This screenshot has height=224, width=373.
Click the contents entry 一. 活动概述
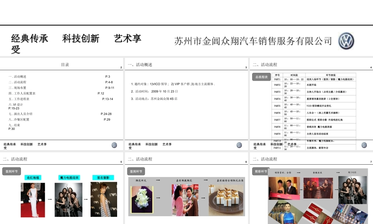pos(18,77)
